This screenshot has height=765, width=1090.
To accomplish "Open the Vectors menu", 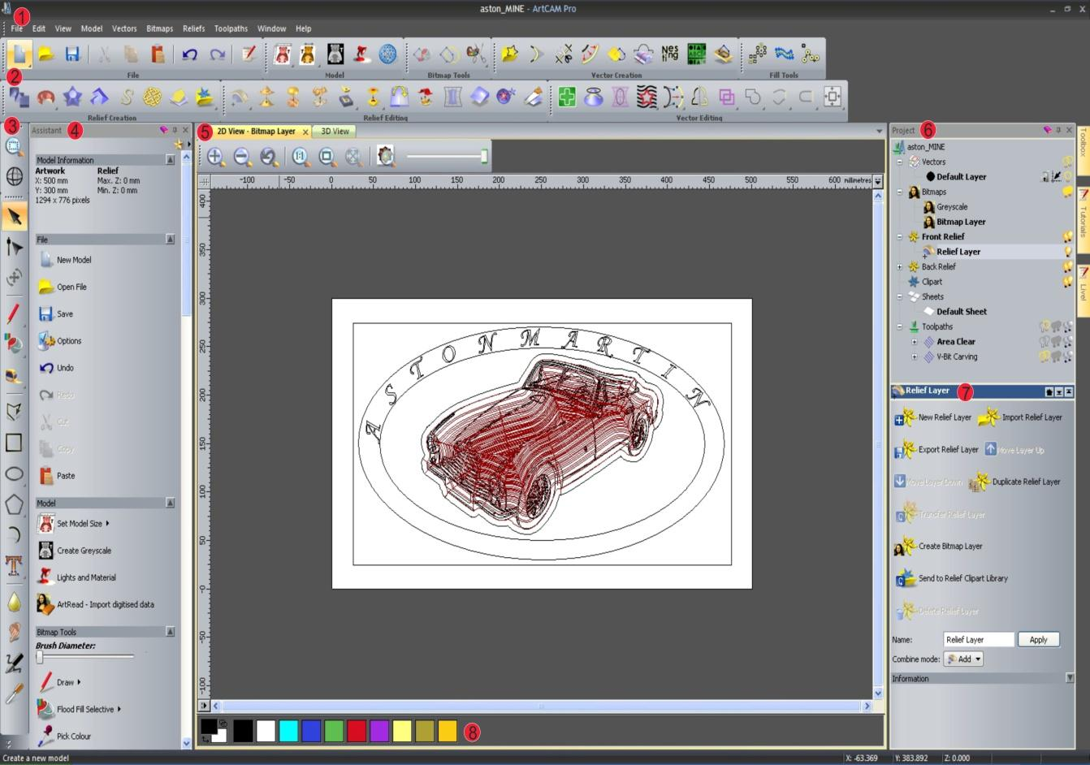I will click(x=124, y=28).
